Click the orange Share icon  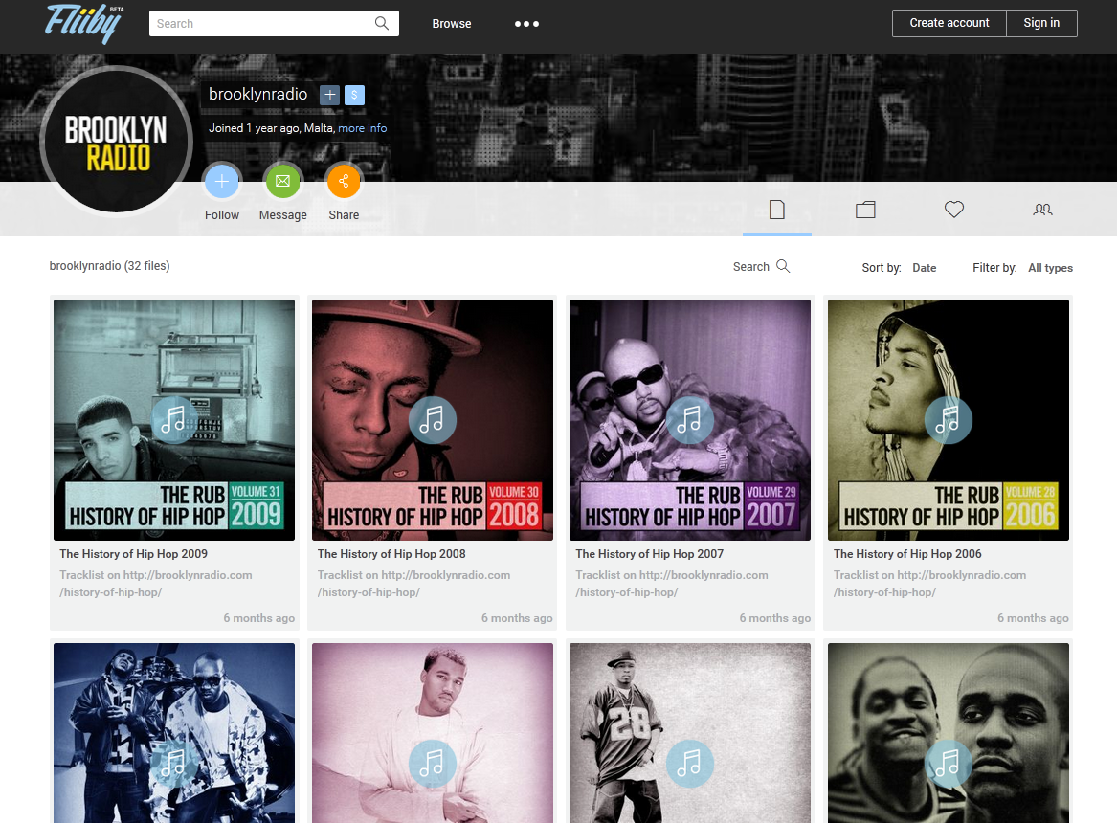[x=344, y=182]
